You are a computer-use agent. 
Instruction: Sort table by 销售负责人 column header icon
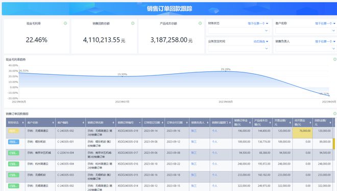208,123
